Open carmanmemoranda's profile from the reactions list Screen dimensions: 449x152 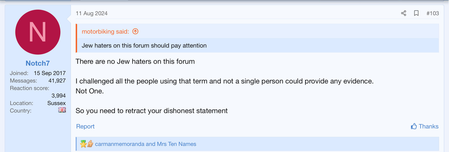120,144
